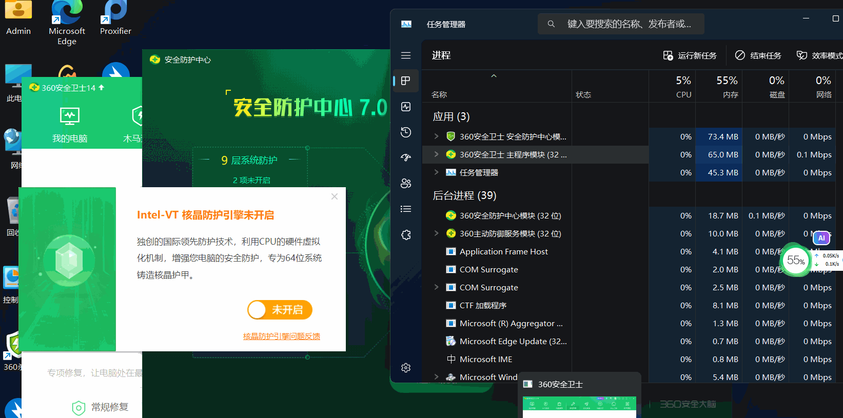Open Task Manager settings gear
Screen dimensions: 843x418
tap(406, 368)
